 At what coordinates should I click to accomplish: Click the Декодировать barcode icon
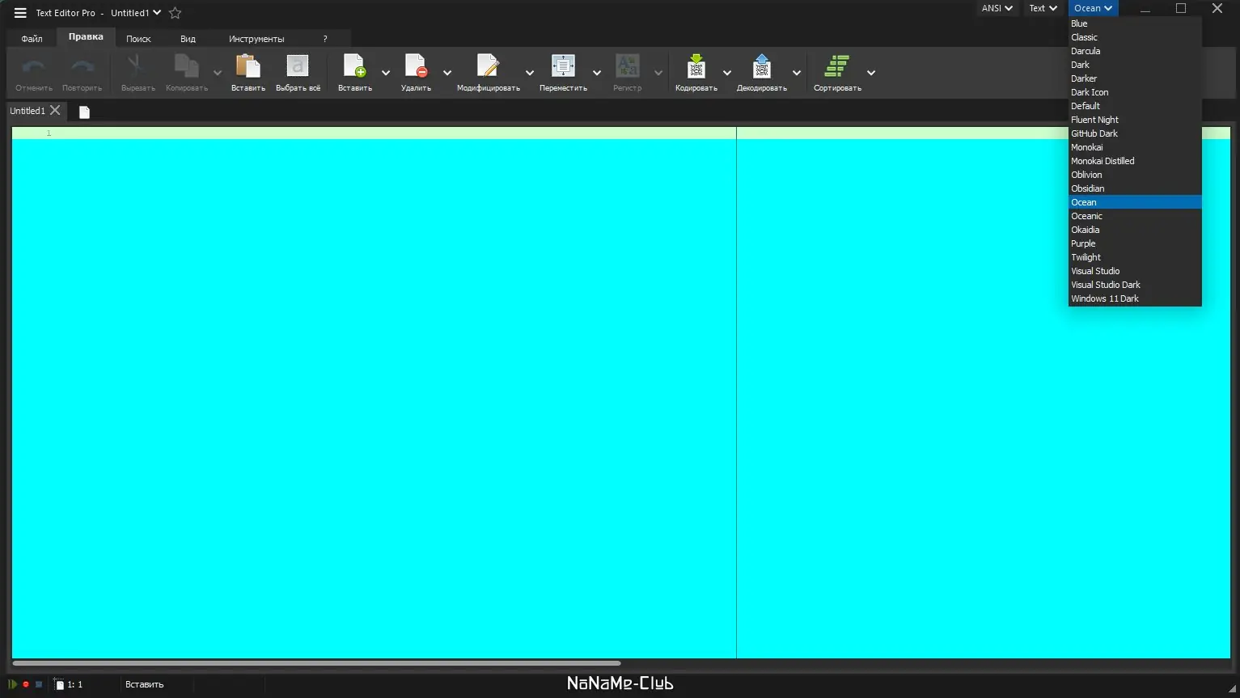click(x=760, y=66)
